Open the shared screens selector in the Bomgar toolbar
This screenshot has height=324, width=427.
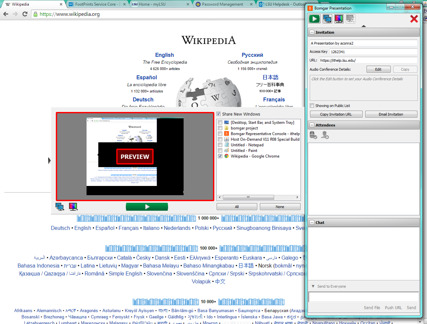pyautogui.click(x=327, y=19)
